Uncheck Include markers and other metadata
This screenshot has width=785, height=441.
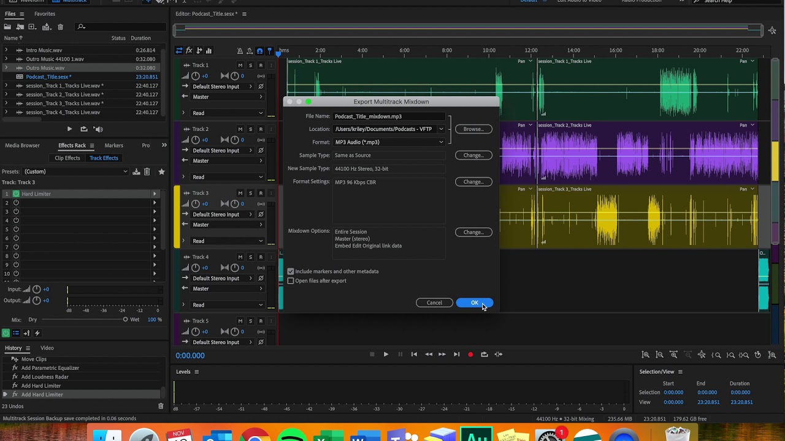291,271
